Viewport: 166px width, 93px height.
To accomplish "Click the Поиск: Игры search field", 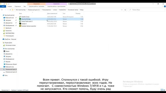I will (147, 10).
